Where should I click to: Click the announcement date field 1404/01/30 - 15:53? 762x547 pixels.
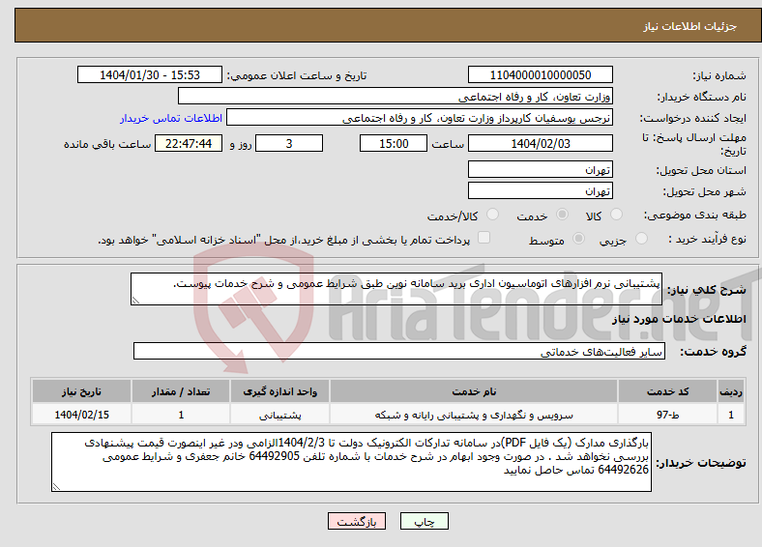click(x=150, y=74)
